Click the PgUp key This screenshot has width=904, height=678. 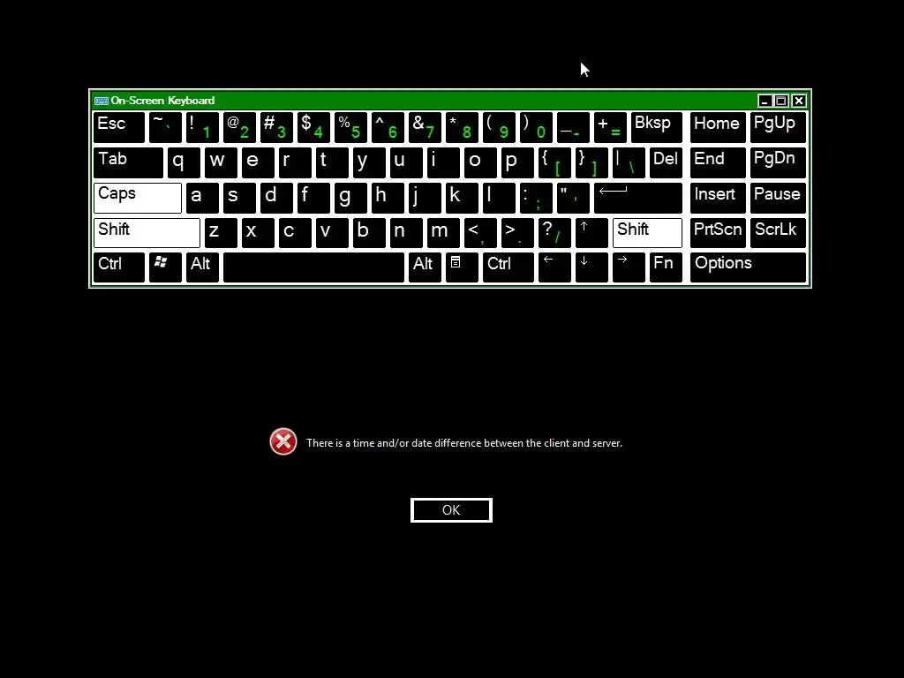(778, 127)
